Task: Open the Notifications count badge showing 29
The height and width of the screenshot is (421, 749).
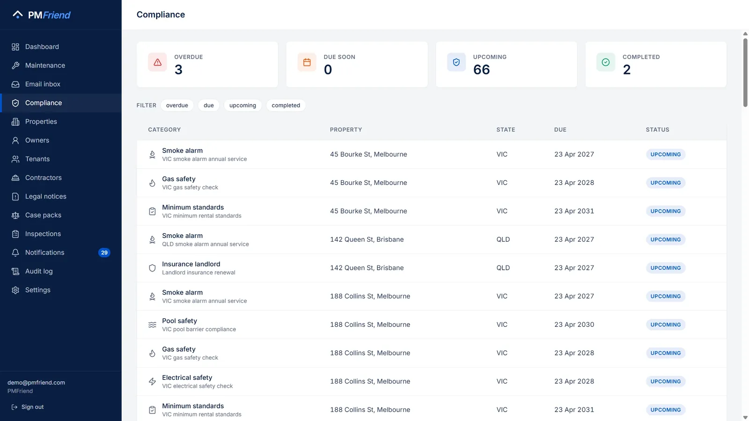Action: tap(104, 253)
